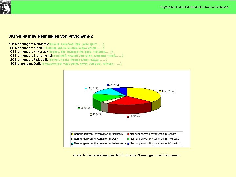
Task: Click red legend swatch for Genitiv
Action: [x=128, y=134]
